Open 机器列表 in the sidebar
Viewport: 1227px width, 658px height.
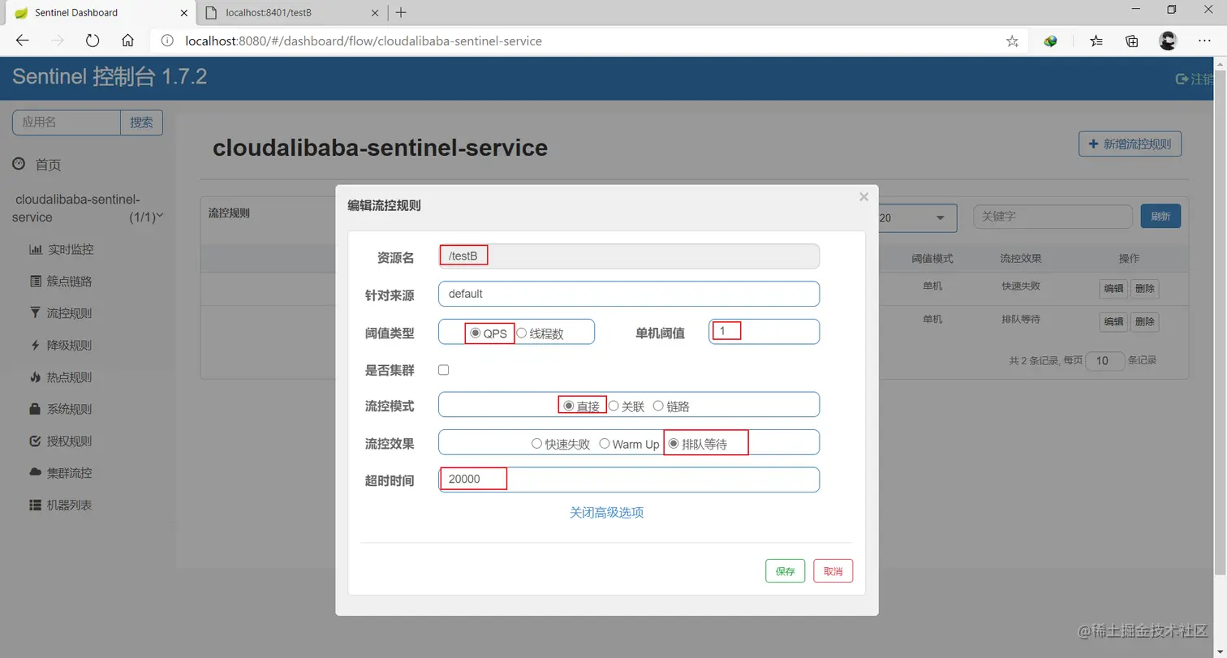(70, 505)
